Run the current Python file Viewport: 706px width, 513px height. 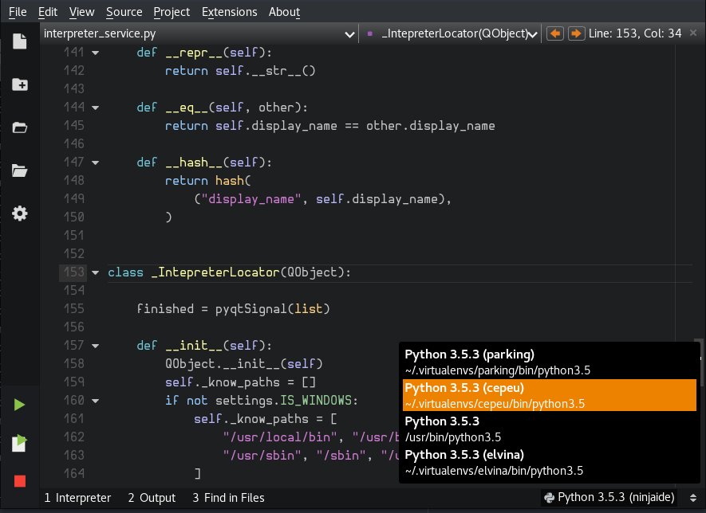coord(19,405)
